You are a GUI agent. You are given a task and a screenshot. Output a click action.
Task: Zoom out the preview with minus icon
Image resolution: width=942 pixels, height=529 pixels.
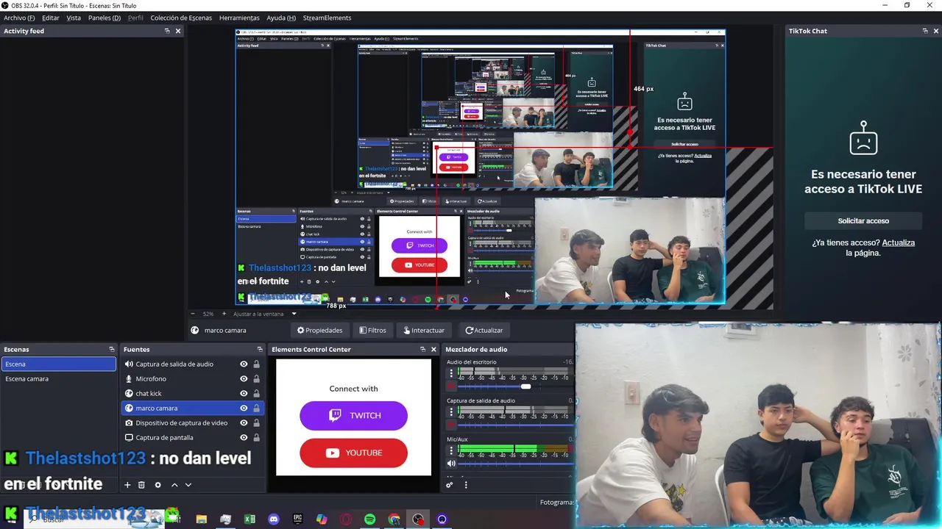point(193,314)
